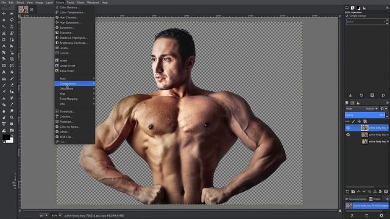Click the Anchor floating layer icon
Viewport: 390px width, 219px height.
pyautogui.click(x=375, y=192)
